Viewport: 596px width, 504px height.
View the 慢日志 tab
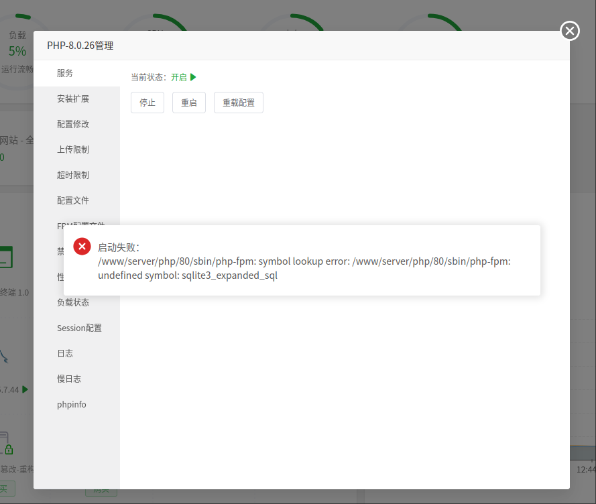77,379
